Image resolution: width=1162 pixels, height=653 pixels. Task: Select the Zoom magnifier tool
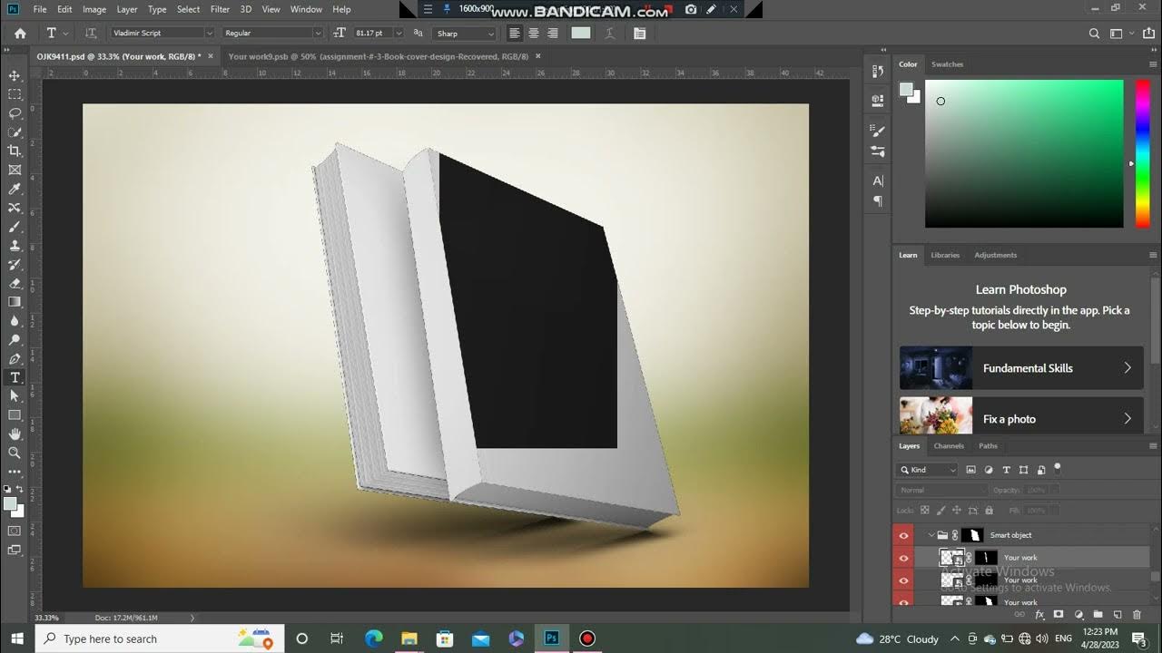pos(15,453)
